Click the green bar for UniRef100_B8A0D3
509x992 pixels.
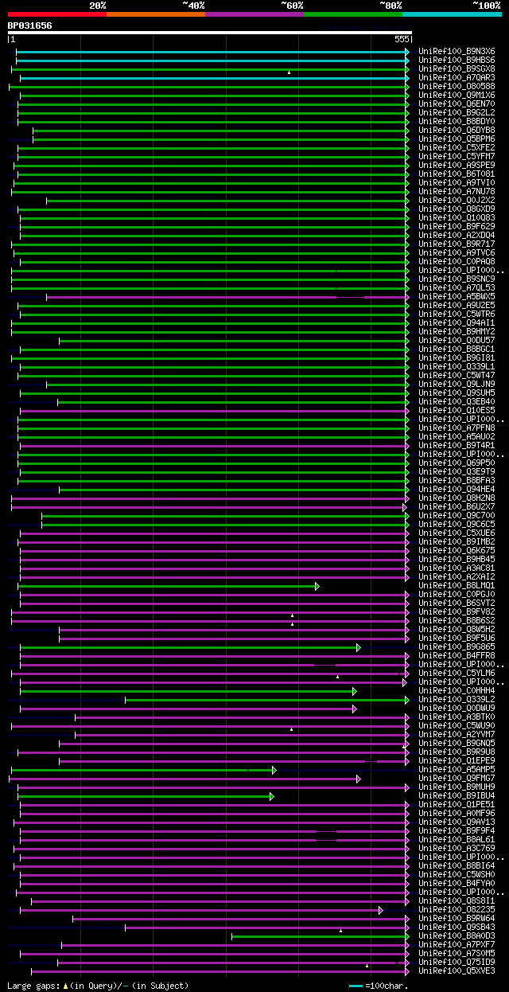pyautogui.click(x=320, y=935)
